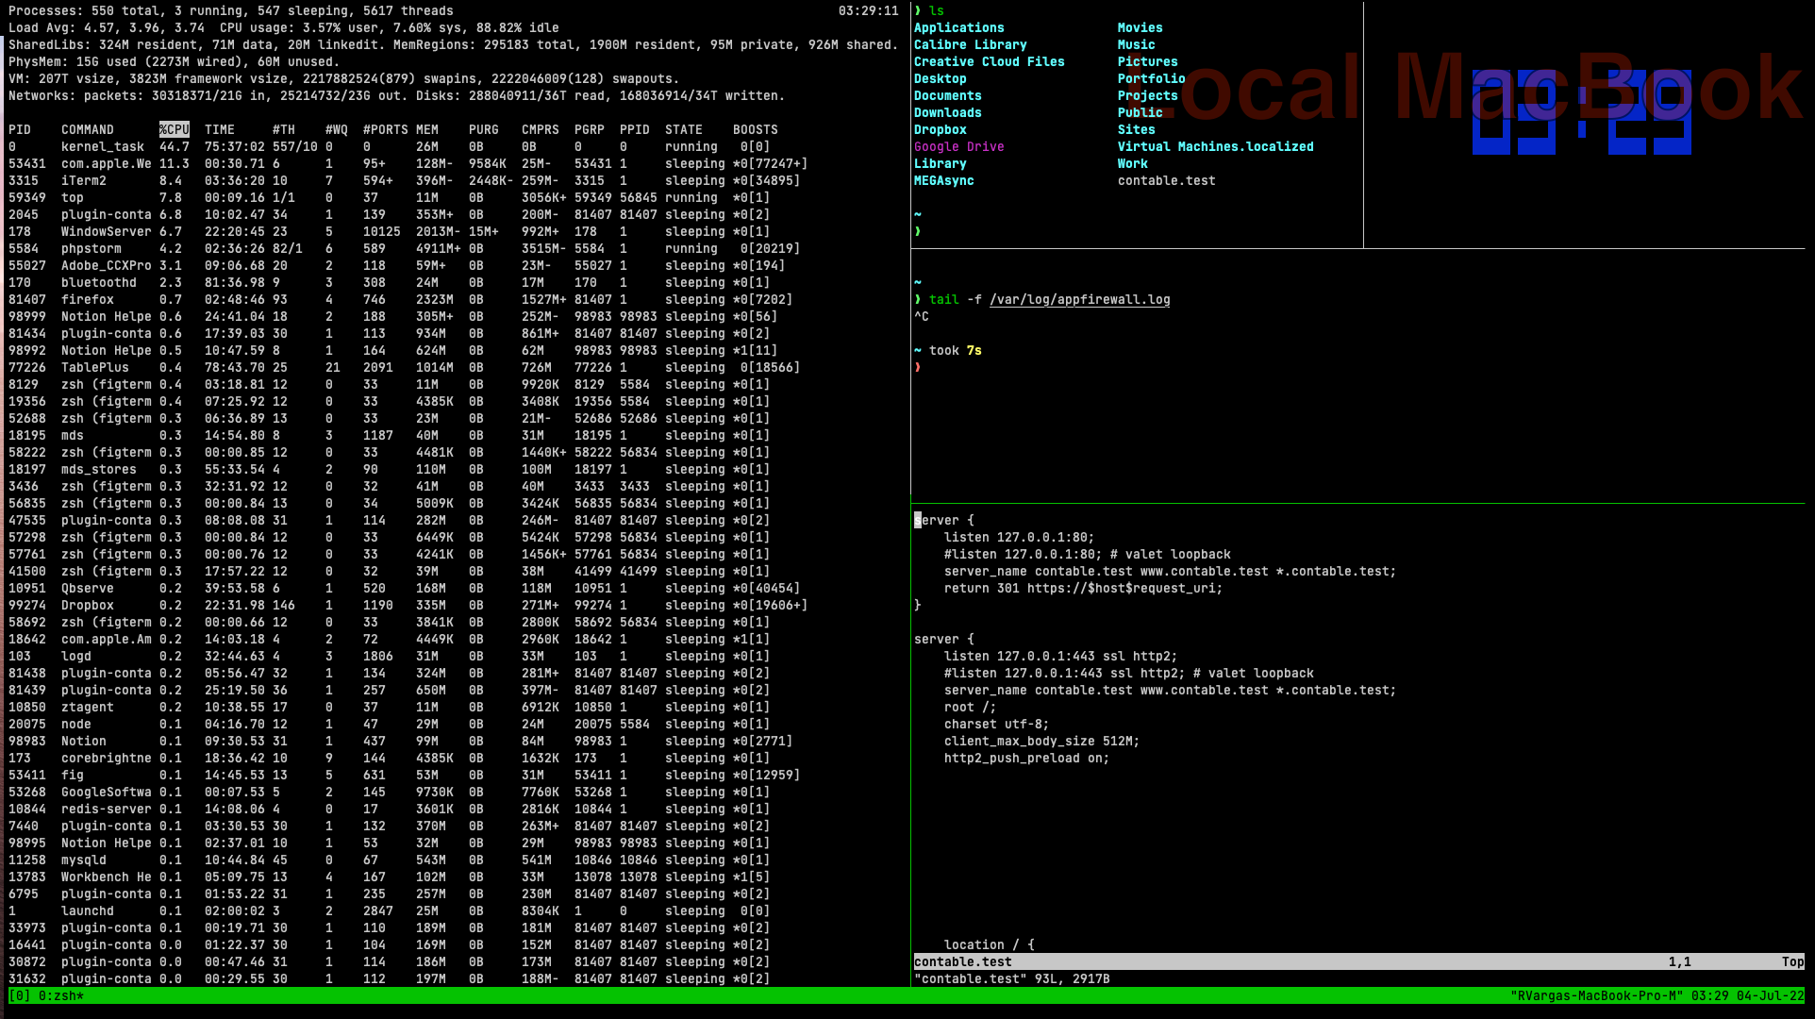Select the bluetoothd process row
The width and height of the screenshot is (1815, 1019).
click(390, 282)
